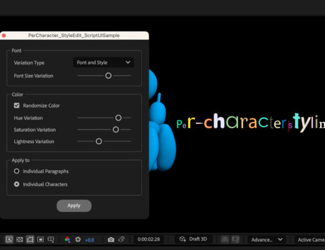Click the reset exposure aperture icon
Image resolution: width=325 pixels, height=250 pixels.
[78, 239]
